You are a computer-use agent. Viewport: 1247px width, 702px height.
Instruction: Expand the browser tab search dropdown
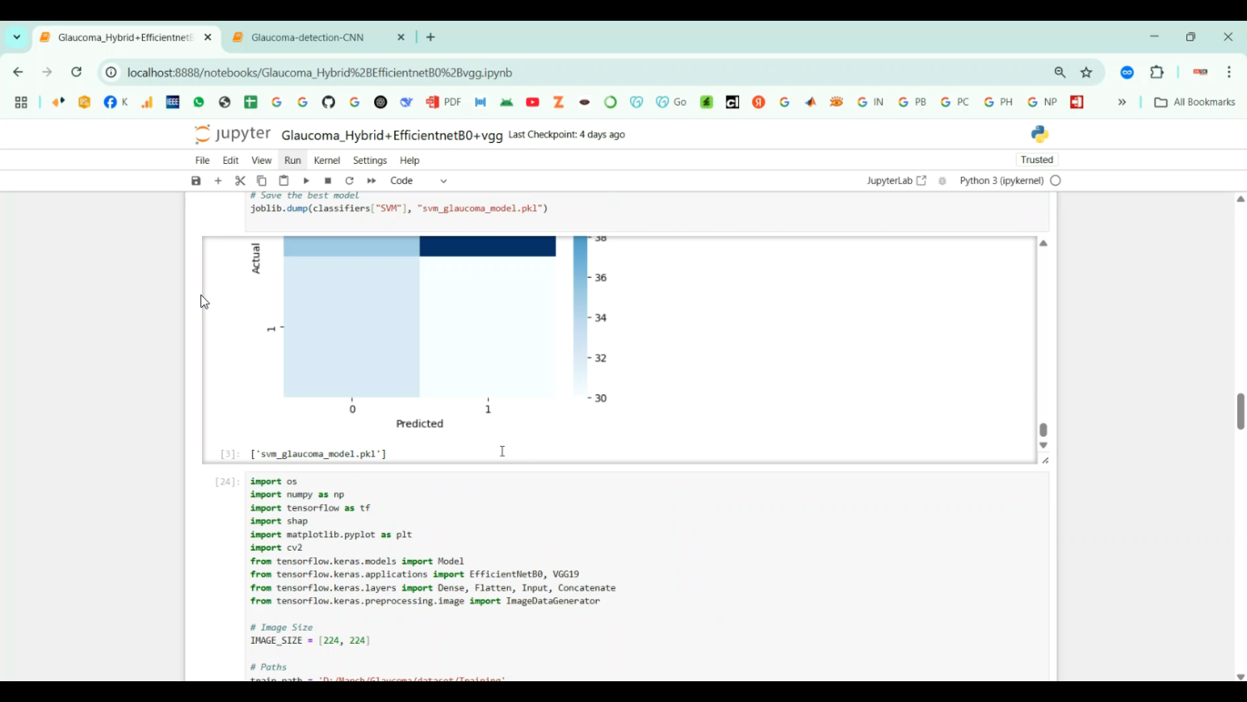[17, 37]
